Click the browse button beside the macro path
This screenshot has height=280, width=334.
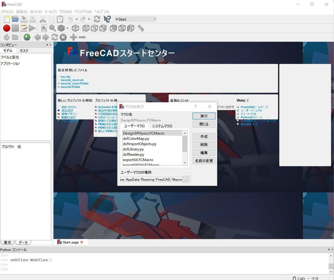click(186, 180)
